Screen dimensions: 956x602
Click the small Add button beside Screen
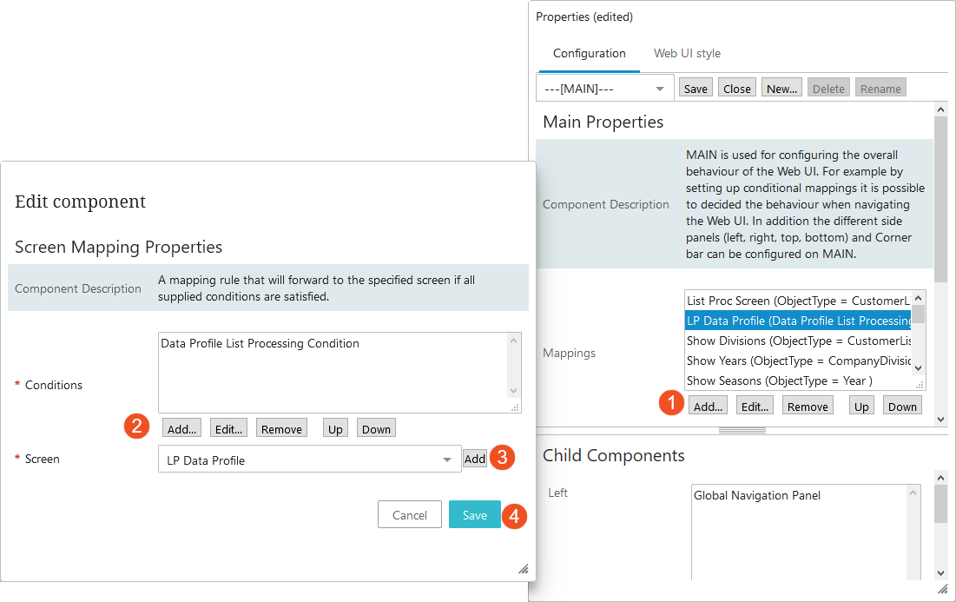click(474, 459)
